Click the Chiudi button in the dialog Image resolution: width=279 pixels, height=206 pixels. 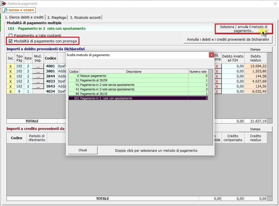83,150
